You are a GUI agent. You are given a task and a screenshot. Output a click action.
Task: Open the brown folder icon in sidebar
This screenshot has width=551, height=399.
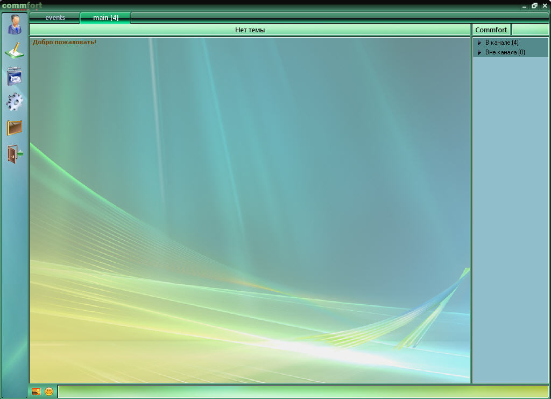(15, 128)
